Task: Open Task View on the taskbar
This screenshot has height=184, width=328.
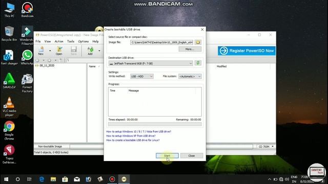Action: [29, 179]
